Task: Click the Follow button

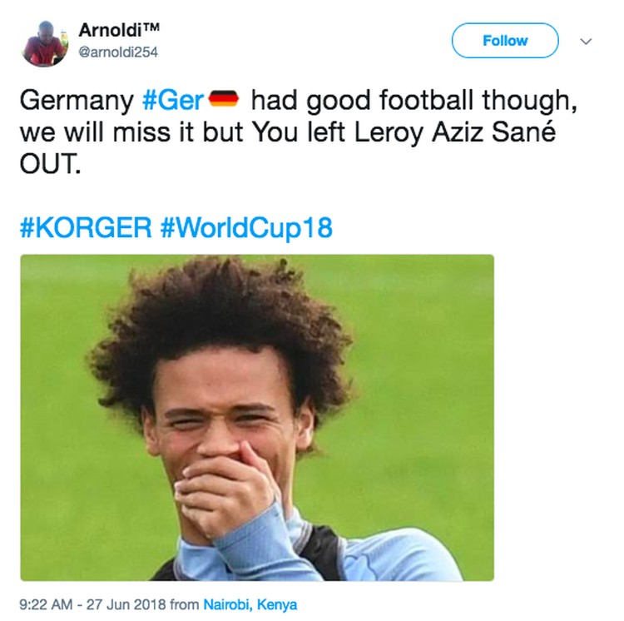Action: [505, 41]
